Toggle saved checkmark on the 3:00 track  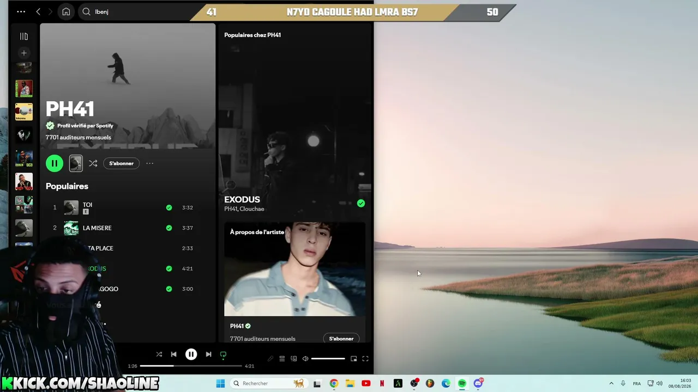(169, 289)
